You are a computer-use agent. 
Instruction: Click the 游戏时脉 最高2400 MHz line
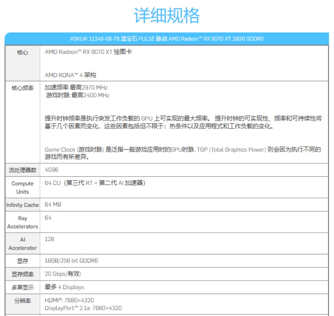[78, 95]
